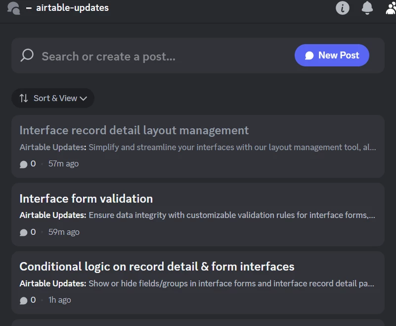Create a New Post
Screen dimensions: 396x326
pos(332,55)
